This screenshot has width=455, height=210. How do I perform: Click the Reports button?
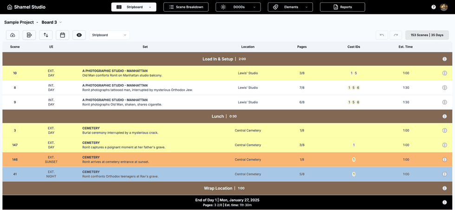click(342, 7)
